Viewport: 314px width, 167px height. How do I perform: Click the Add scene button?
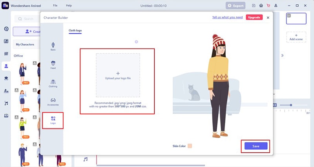pyautogui.click(x=296, y=37)
